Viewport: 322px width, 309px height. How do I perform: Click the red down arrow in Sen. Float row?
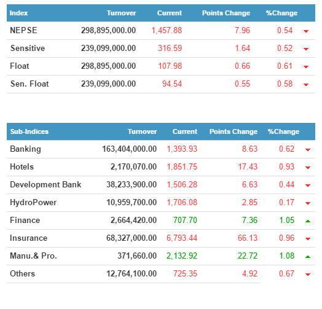306,85
